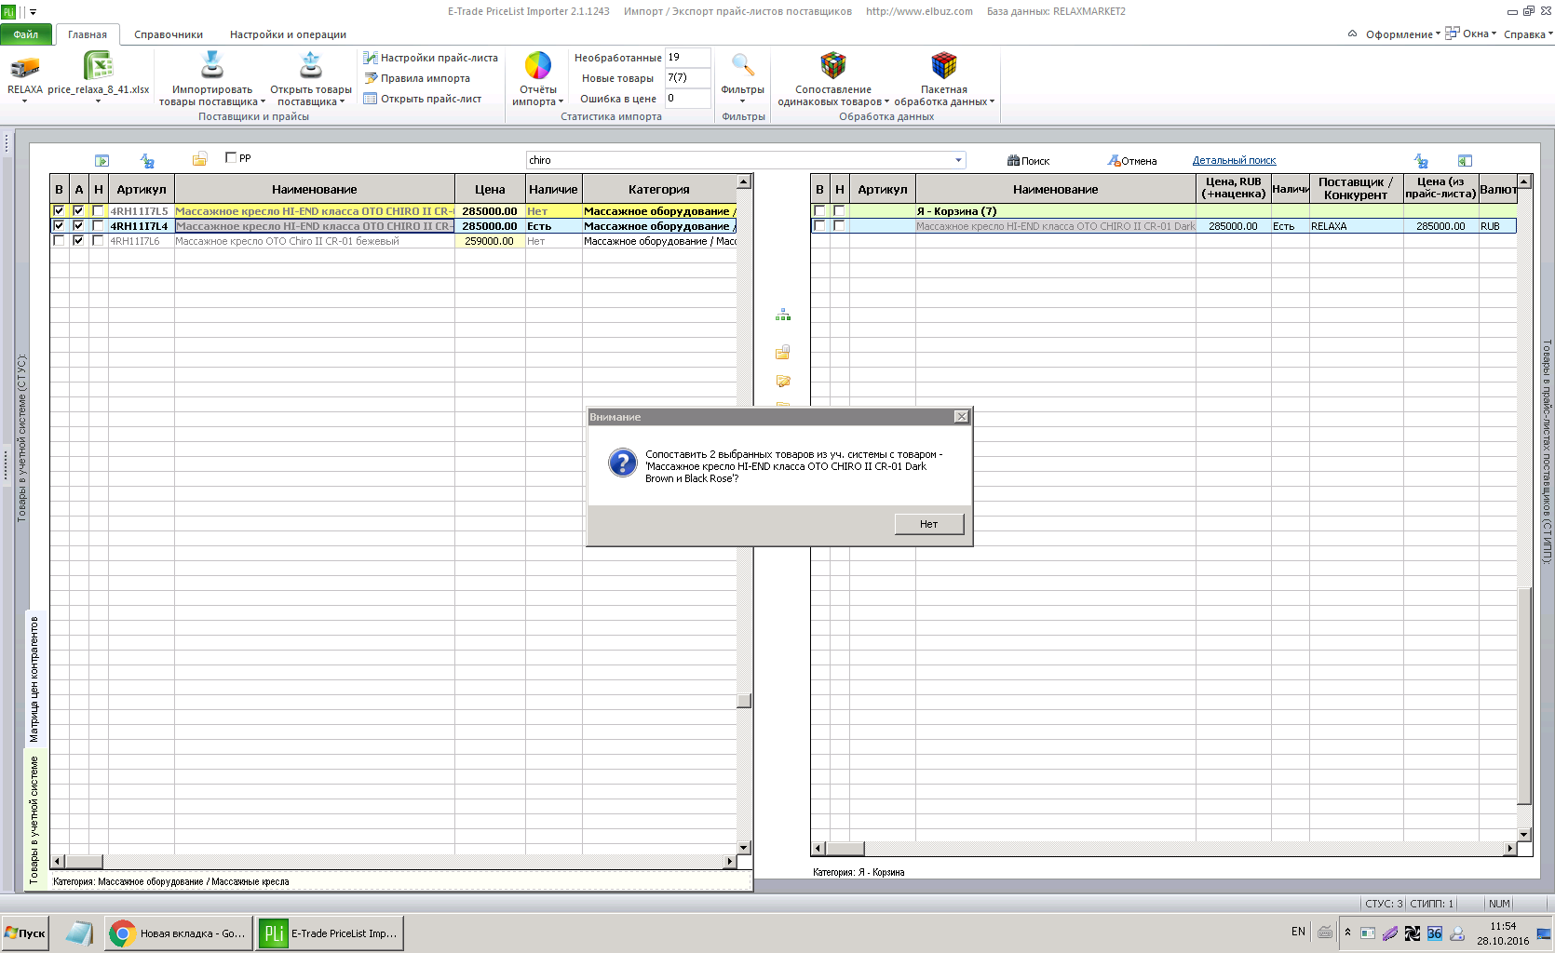Click the PLi application icon in title bar
Viewport: 1555px width, 953px height.
pos(8,11)
